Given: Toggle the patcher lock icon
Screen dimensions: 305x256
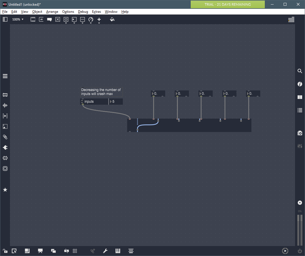Looking at the screenshot, I should pyautogui.click(x=5, y=251).
